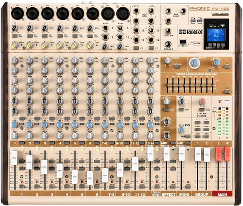Click the STEREO label badge

click(x=194, y=32)
